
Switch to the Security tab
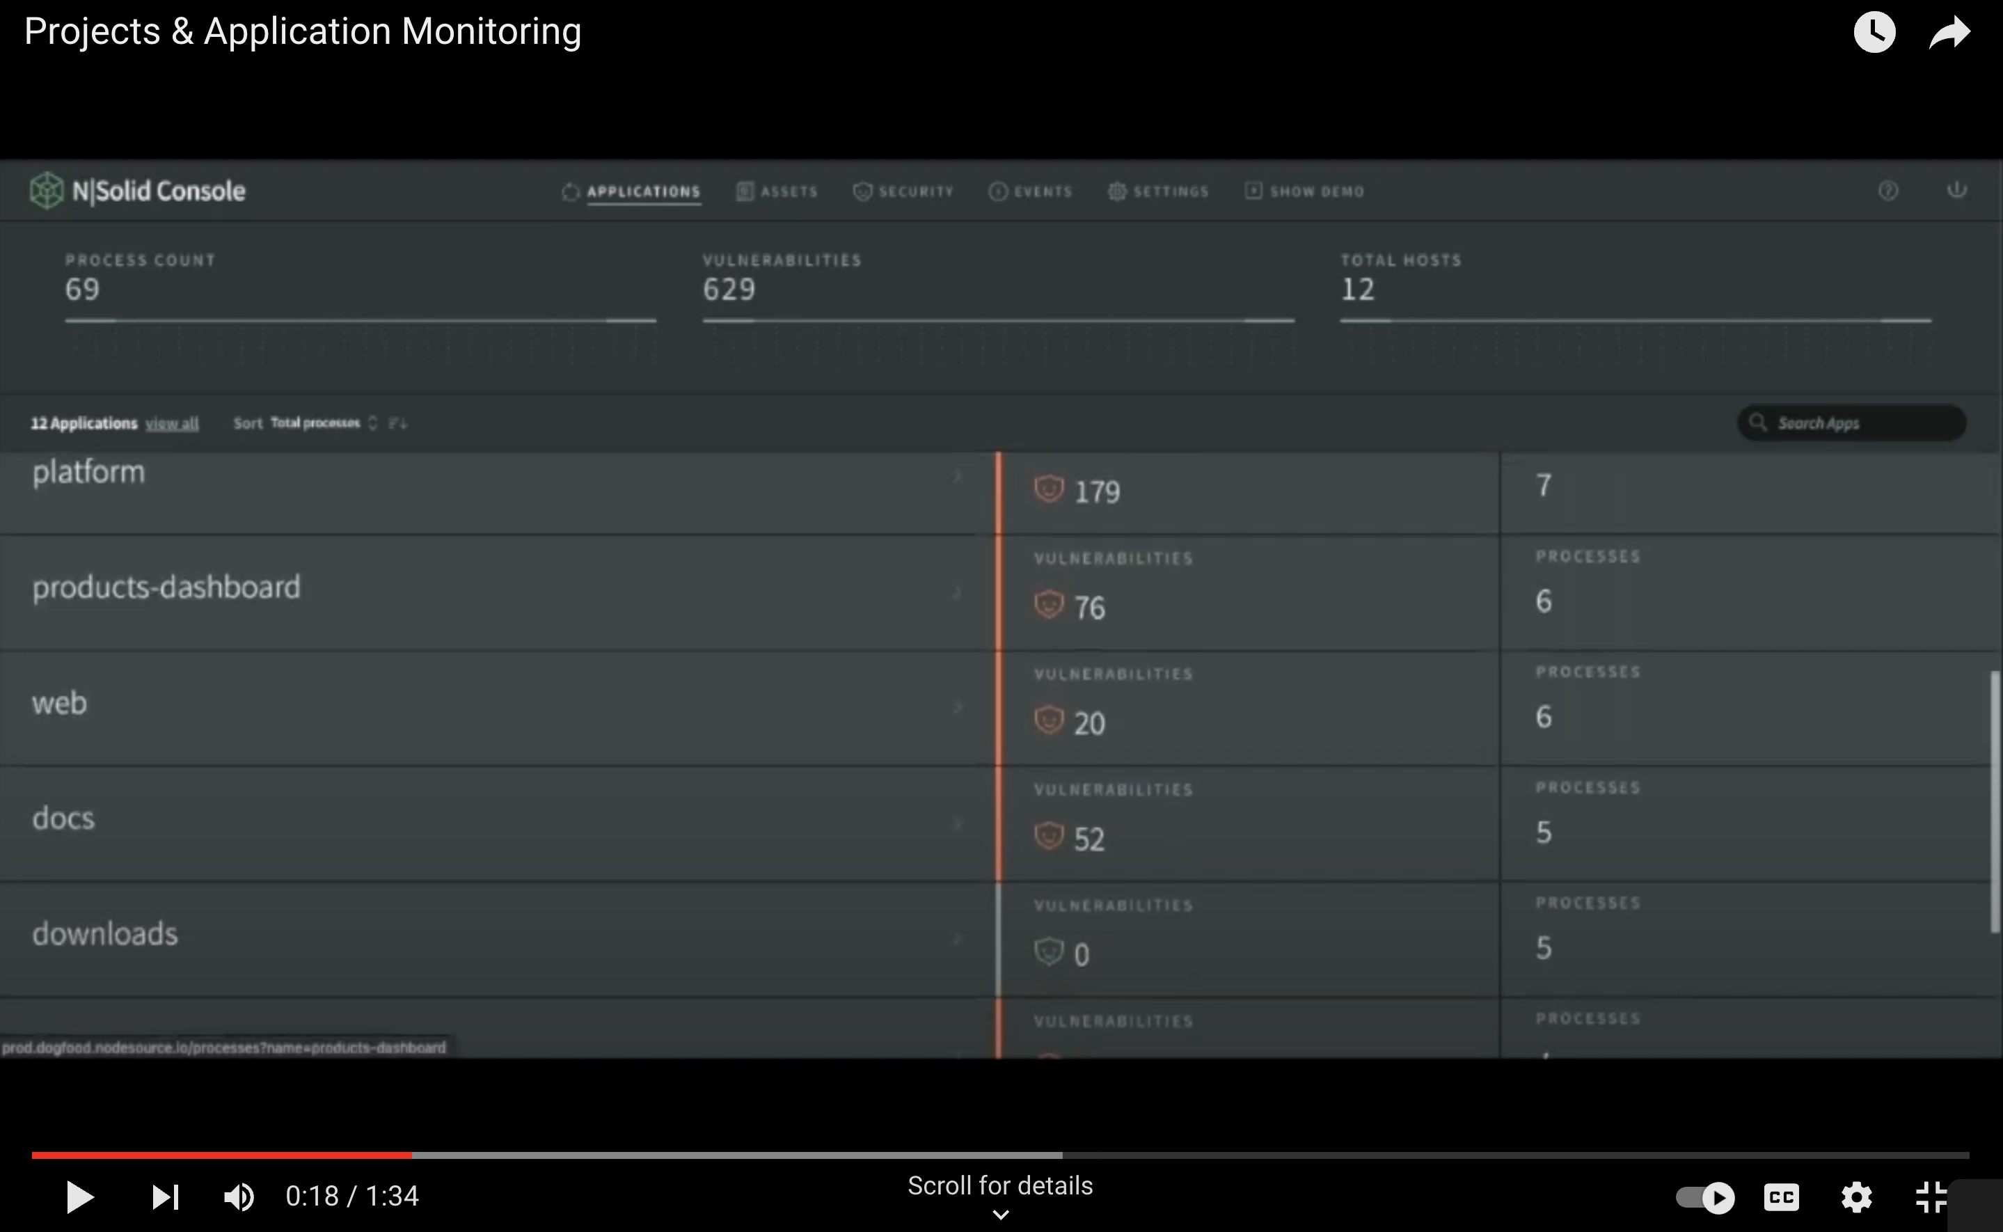(x=903, y=191)
